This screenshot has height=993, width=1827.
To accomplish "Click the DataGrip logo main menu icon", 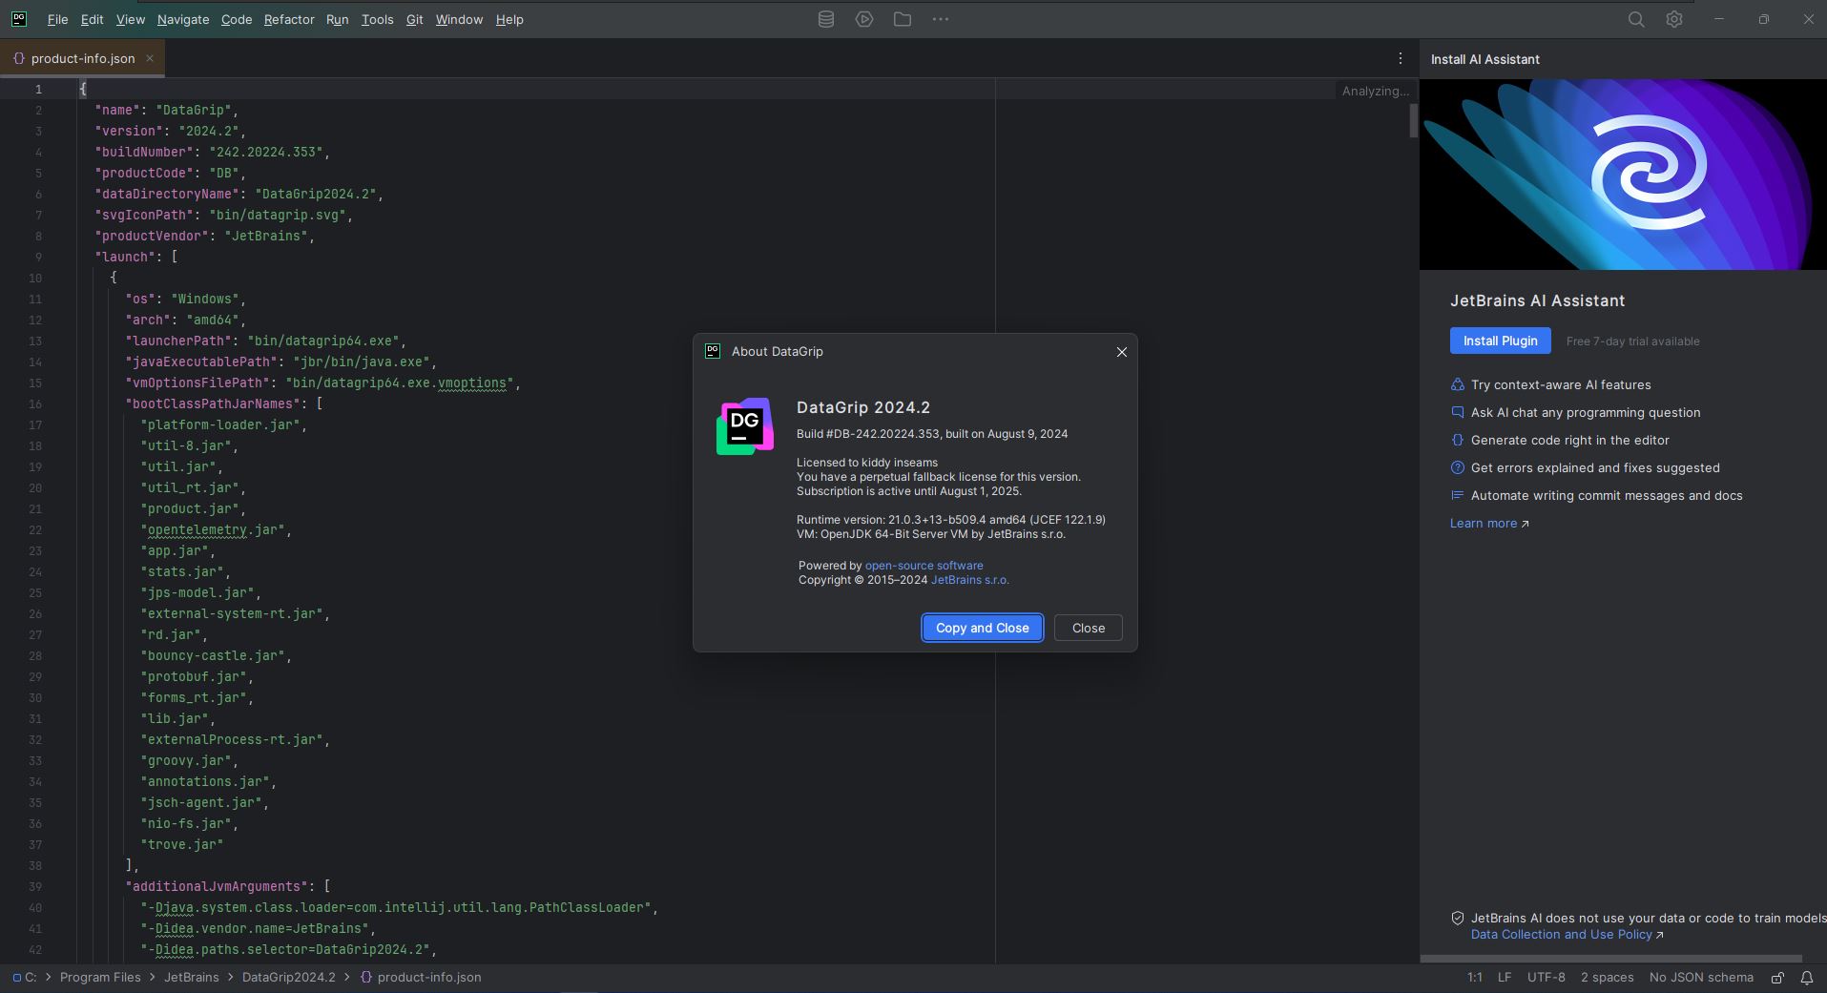I will pos(19,19).
